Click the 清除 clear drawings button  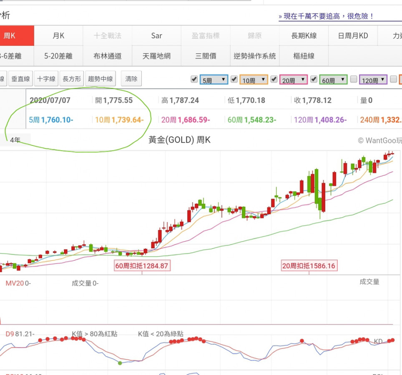pos(131,79)
